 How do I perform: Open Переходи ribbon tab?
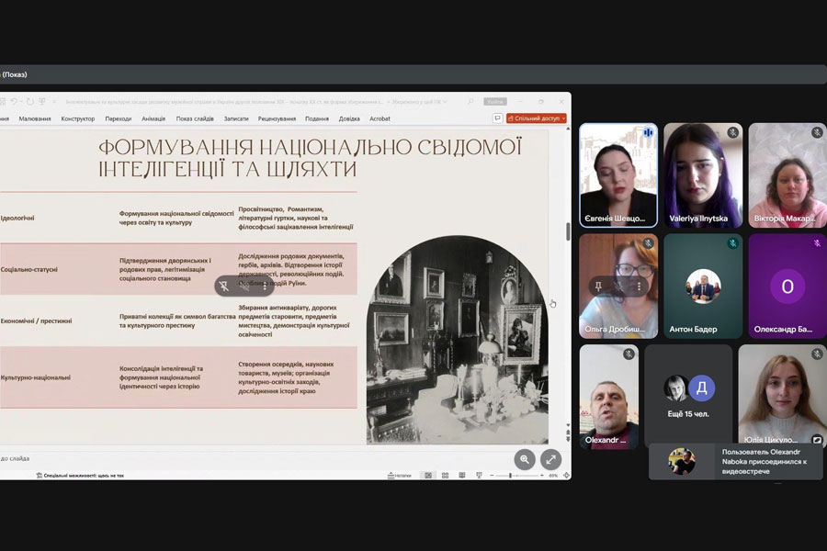(x=119, y=118)
